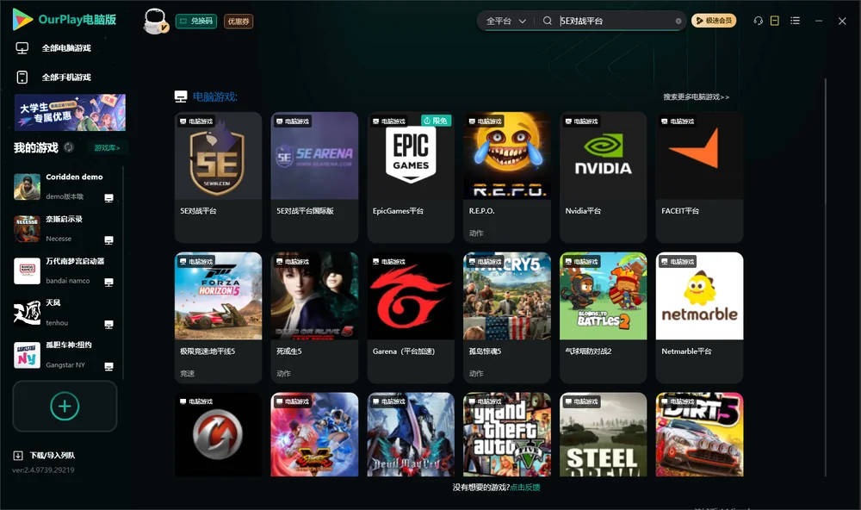Open the 大学生专属优惠 banner
Image resolution: width=861 pixels, height=510 pixels.
tap(70, 112)
